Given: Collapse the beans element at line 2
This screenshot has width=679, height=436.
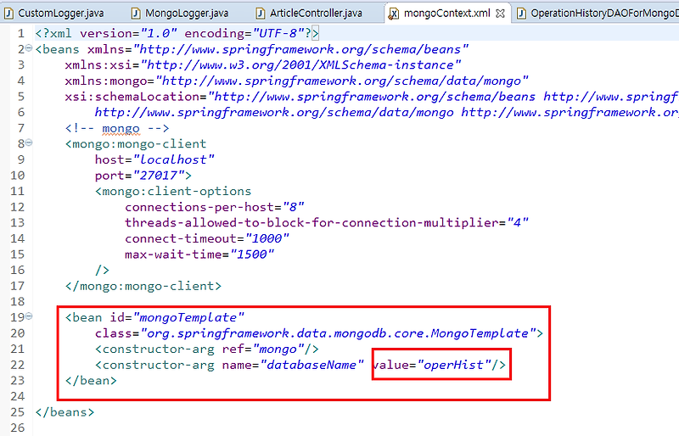Looking at the screenshot, I should click(x=29, y=48).
